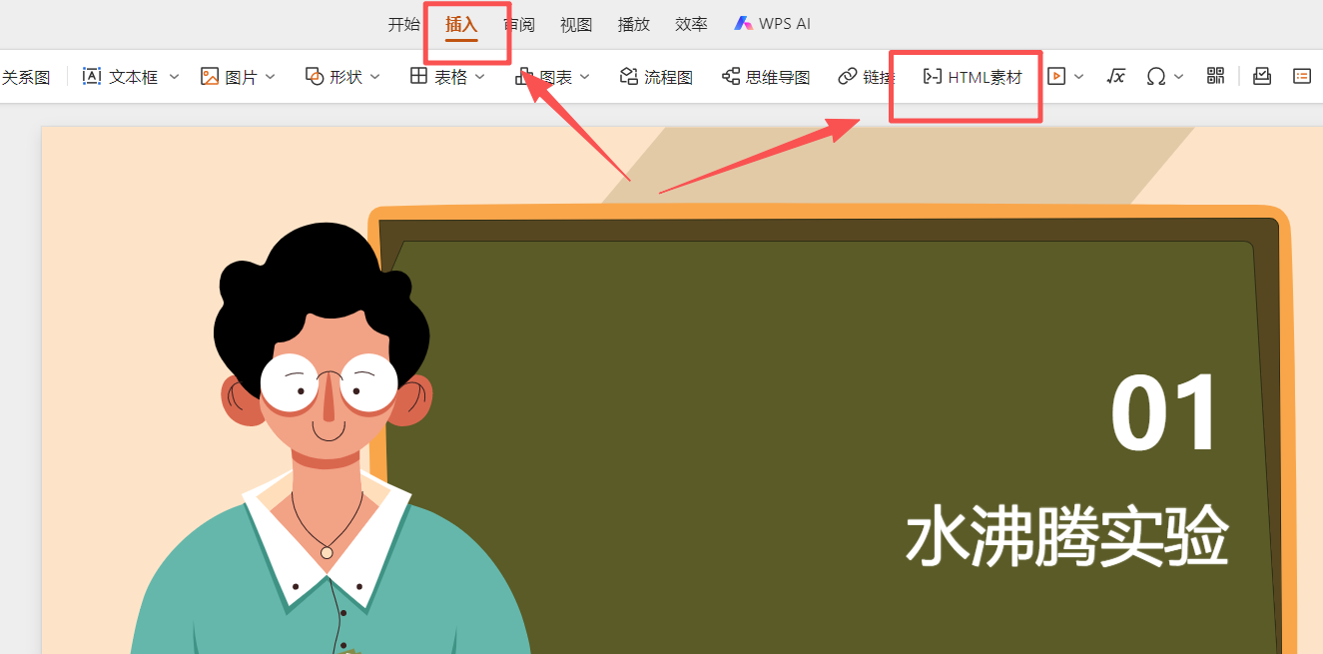Expand the video insert dropdown chevron

1078,76
